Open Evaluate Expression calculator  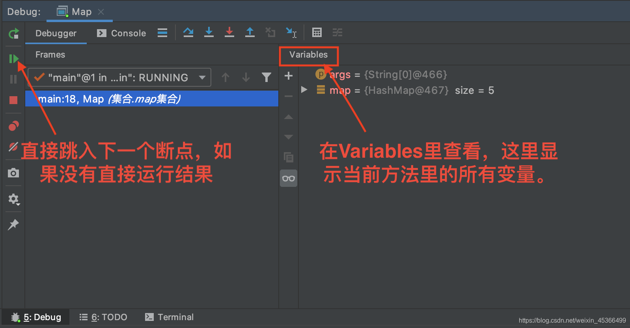317,32
